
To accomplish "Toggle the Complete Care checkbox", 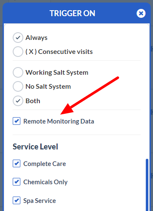I will (x=17, y=163).
